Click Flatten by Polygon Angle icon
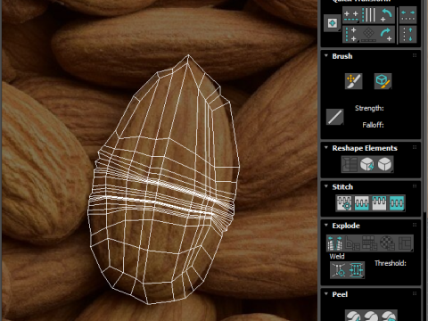This screenshot has width=428, height=321. [x=352, y=243]
